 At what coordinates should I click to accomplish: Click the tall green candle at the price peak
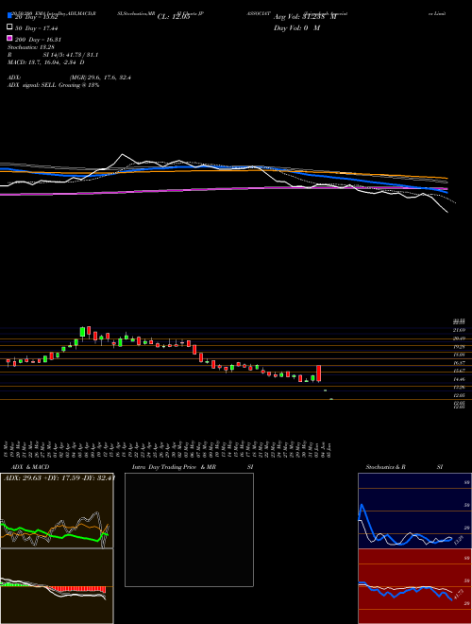[82, 332]
